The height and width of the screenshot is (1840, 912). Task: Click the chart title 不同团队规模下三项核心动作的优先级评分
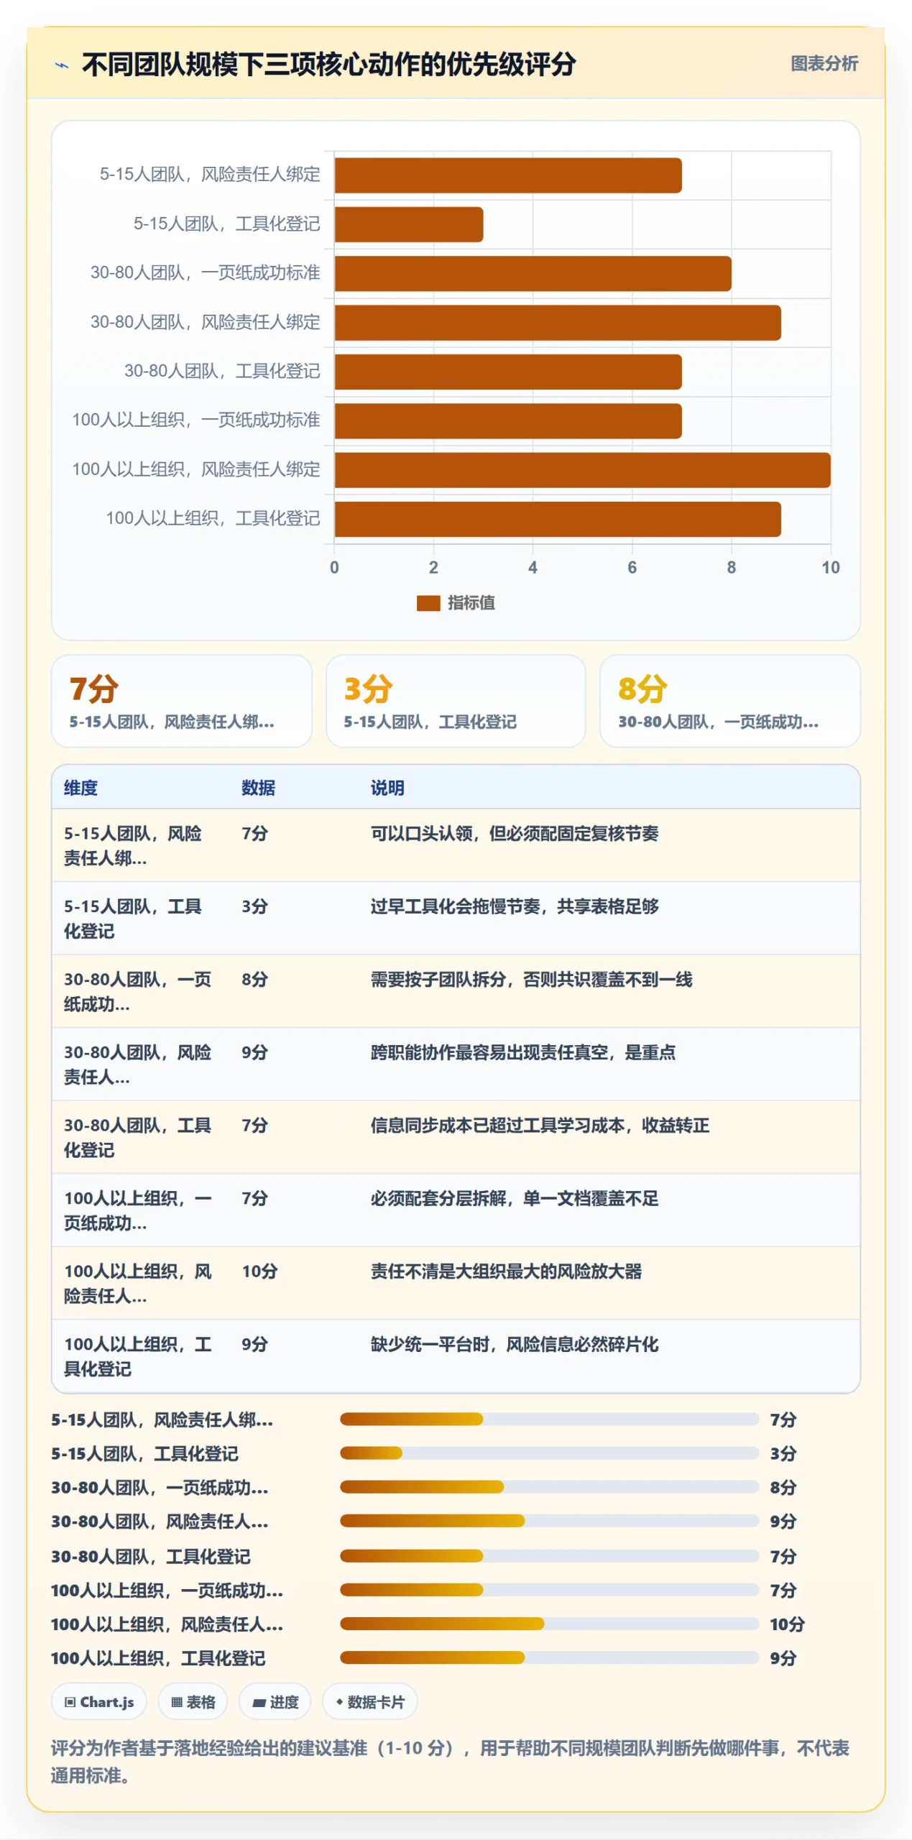(x=328, y=64)
